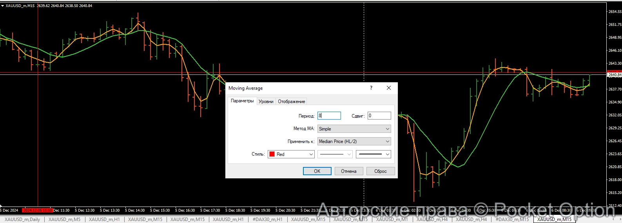Switch to the XAUUSD_m,M5 chart tab
Image resolution: width=622 pixels, height=223 pixels.
(64, 219)
